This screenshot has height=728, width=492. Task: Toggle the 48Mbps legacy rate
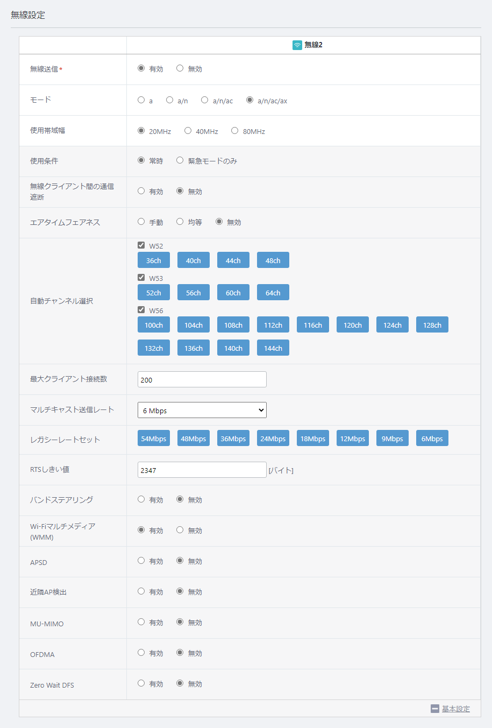194,439
